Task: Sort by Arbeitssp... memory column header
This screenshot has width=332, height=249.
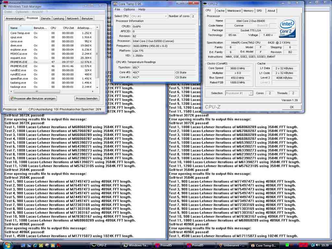Action: [x=85, y=28]
